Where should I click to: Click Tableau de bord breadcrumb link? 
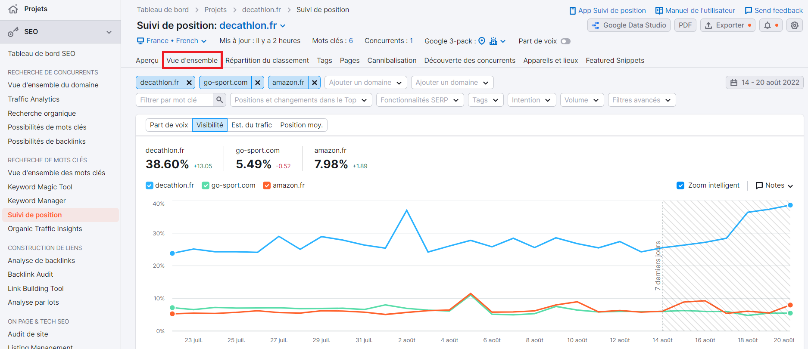coord(163,10)
